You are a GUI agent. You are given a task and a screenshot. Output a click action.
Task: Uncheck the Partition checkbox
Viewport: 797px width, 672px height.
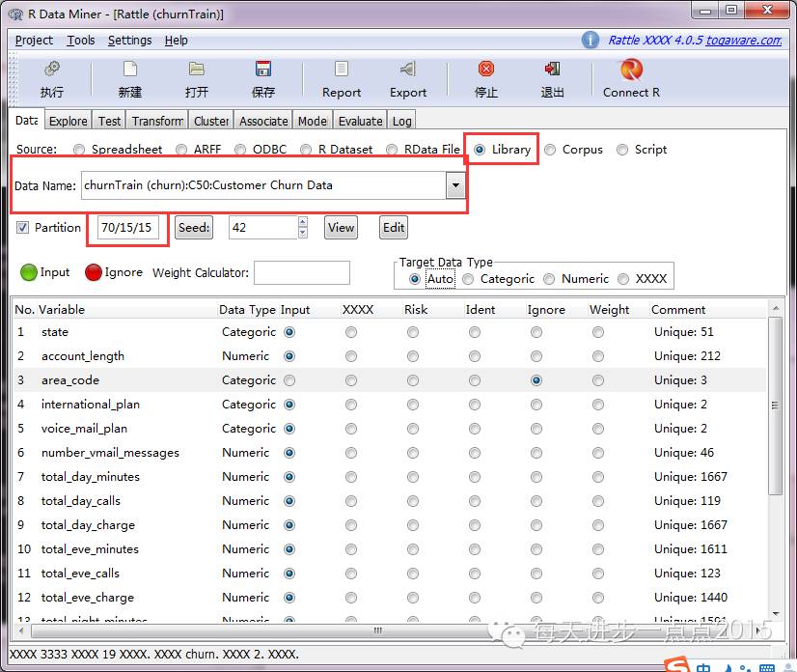tap(22, 228)
